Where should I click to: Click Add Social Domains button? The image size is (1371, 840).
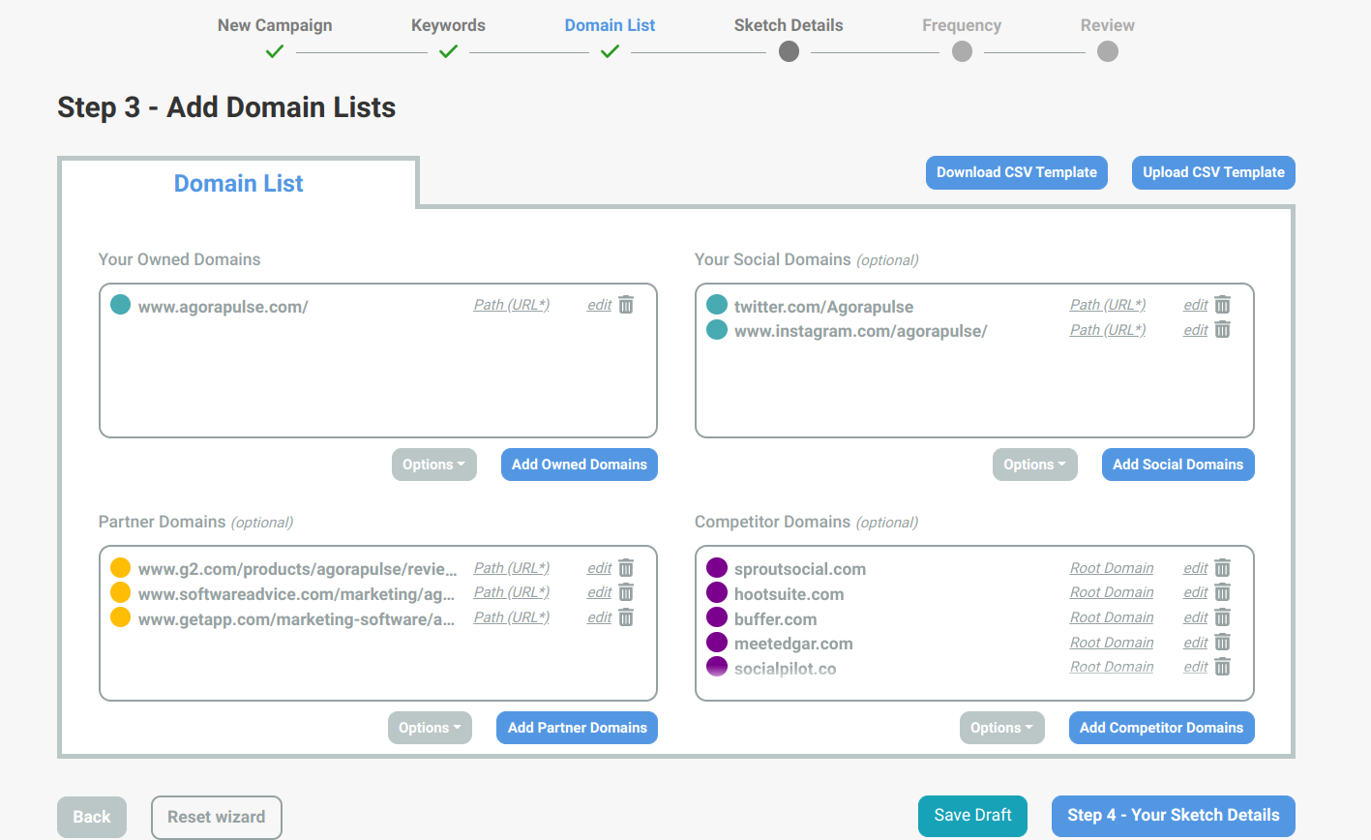(x=1177, y=465)
